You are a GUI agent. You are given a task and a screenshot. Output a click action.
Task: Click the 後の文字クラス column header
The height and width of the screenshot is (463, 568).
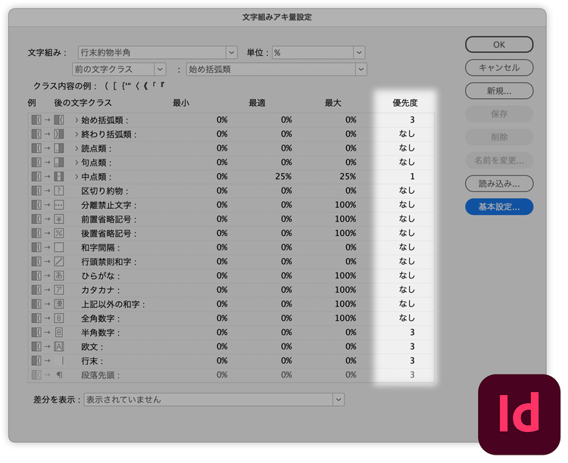coord(83,103)
